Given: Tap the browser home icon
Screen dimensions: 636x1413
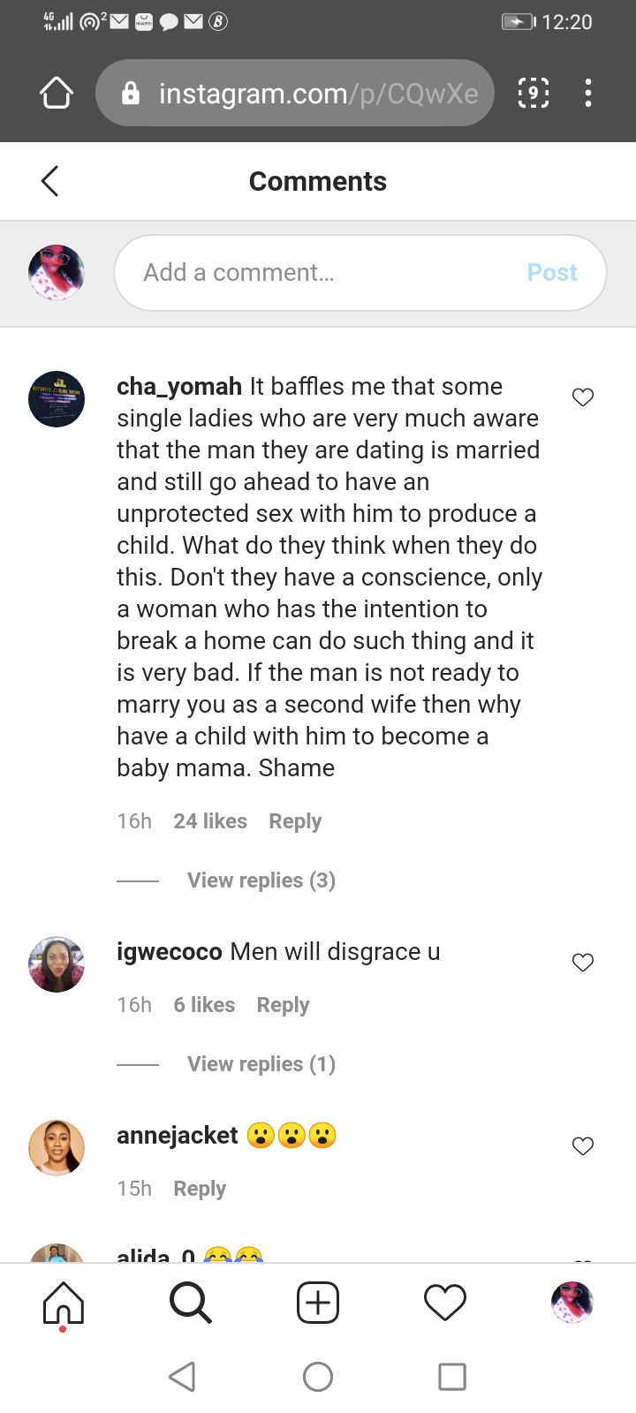Looking at the screenshot, I should (x=57, y=93).
